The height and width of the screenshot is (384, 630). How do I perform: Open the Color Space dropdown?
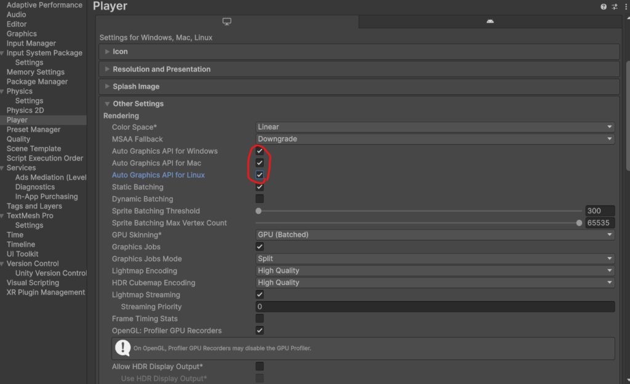pos(434,127)
